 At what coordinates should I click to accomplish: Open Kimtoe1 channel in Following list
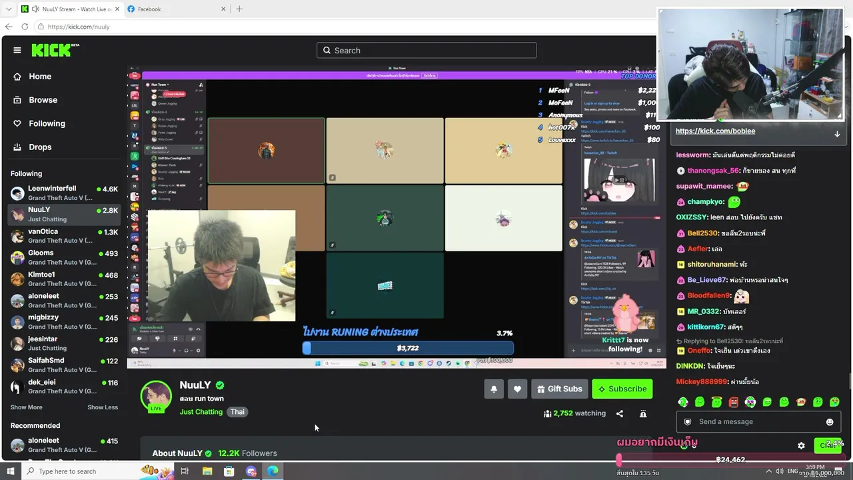(x=64, y=279)
